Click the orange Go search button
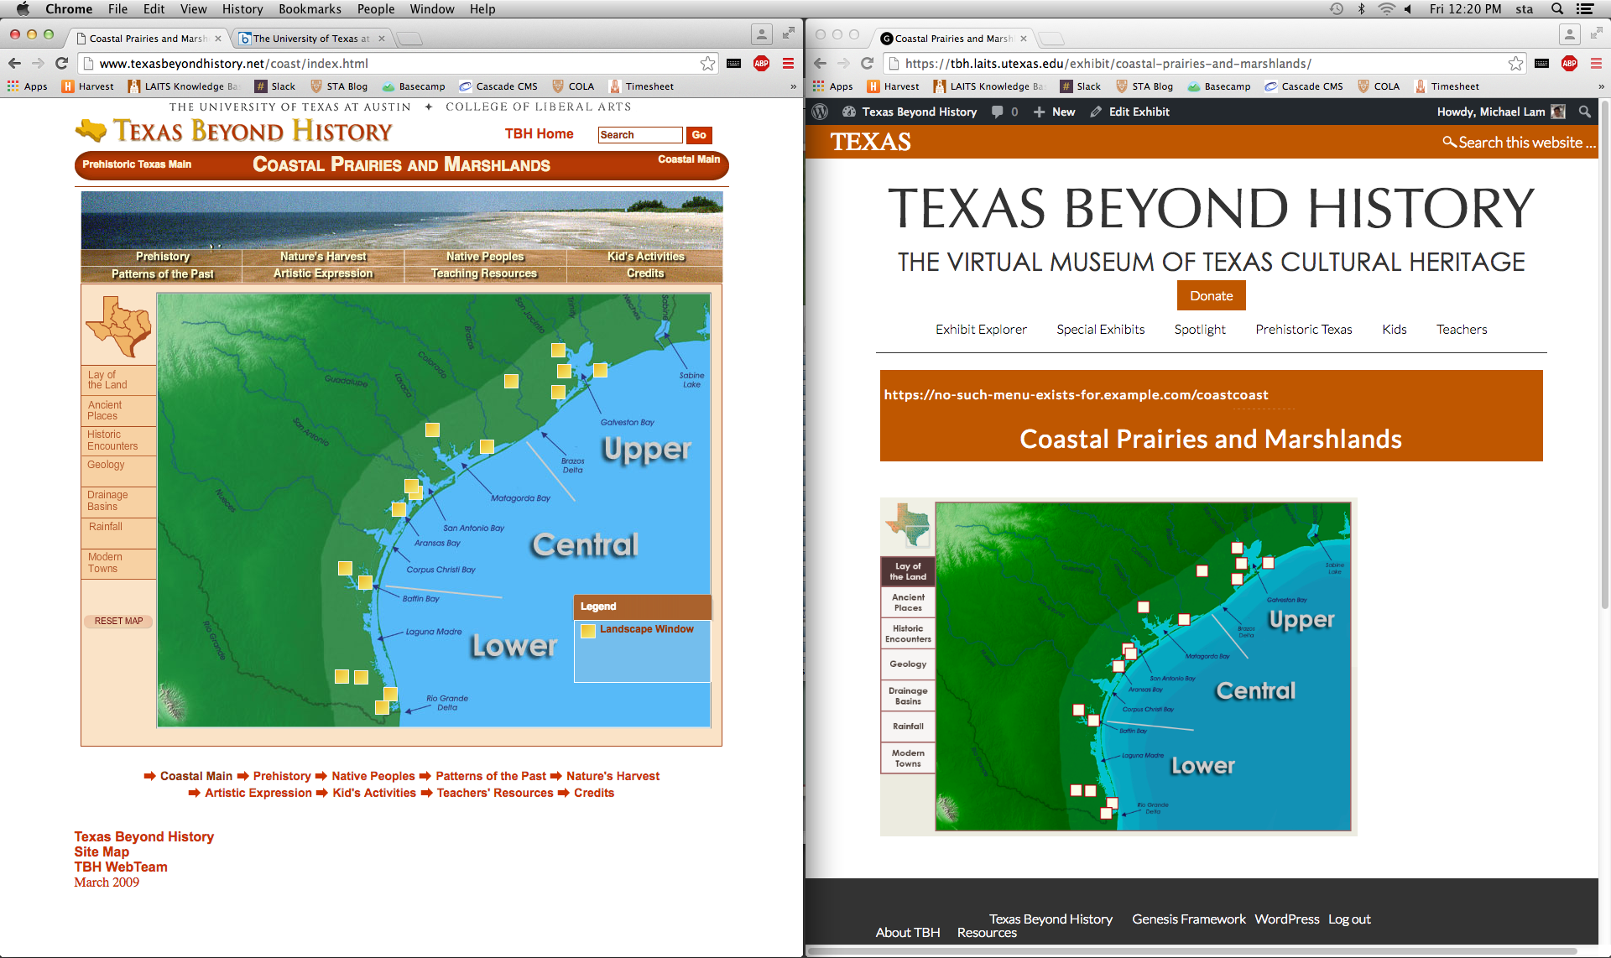This screenshot has width=1611, height=958. [699, 135]
